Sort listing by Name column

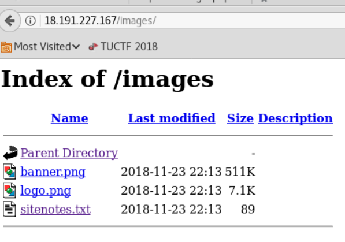click(69, 118)
